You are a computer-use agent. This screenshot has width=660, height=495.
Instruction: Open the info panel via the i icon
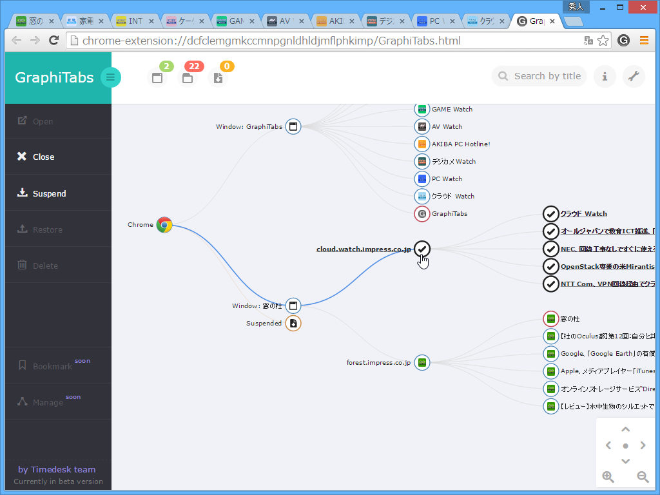[x=605, y=76]
